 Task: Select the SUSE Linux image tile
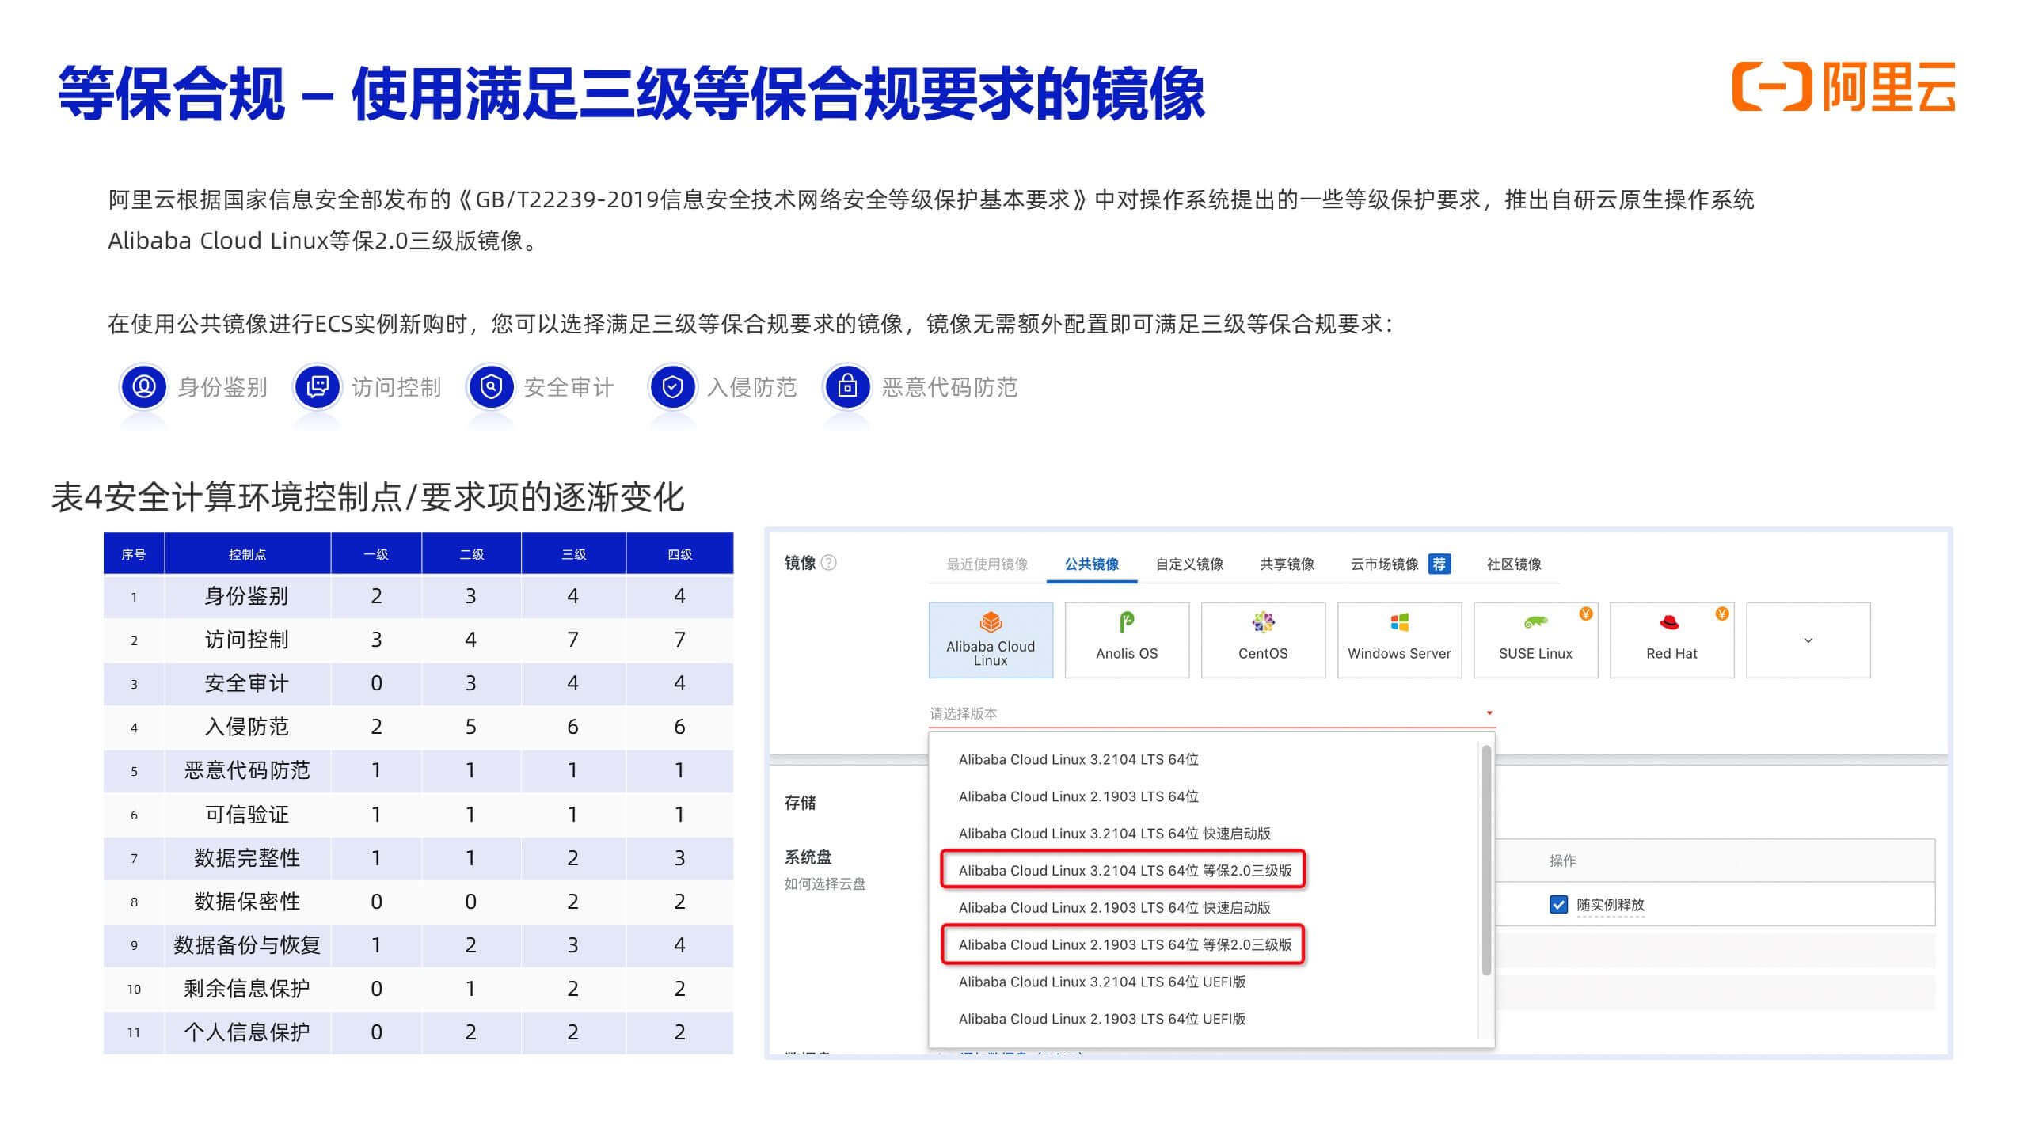coord(1535,640)
